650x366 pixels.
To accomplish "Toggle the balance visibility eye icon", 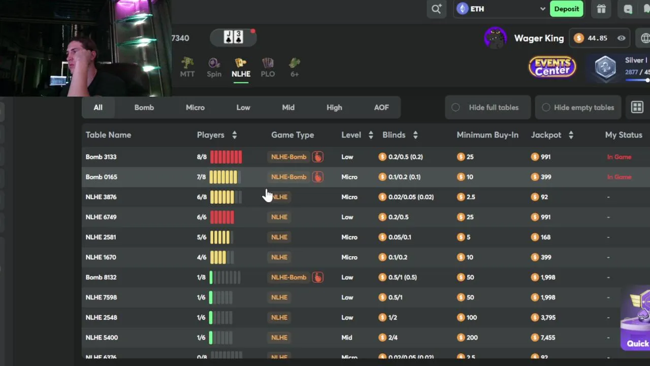I will tap(621, 38).
